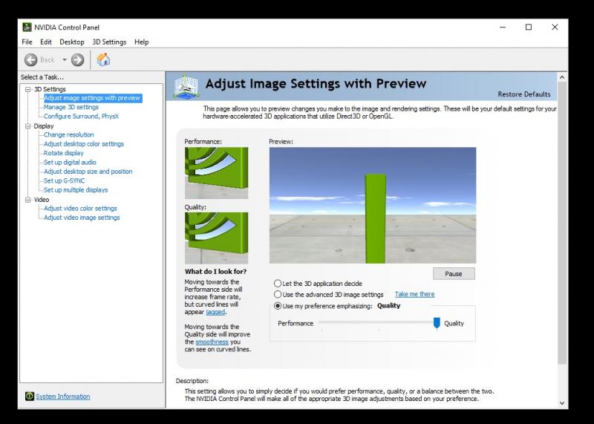The width and height of the screenshot is (594, 424).
Task: Open Manage 3D settings
Action: (71, 107)
